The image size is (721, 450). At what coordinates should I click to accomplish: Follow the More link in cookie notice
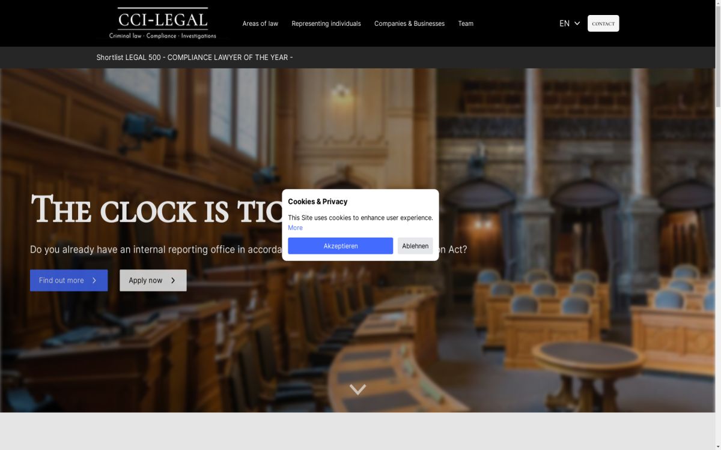[295, 228]
